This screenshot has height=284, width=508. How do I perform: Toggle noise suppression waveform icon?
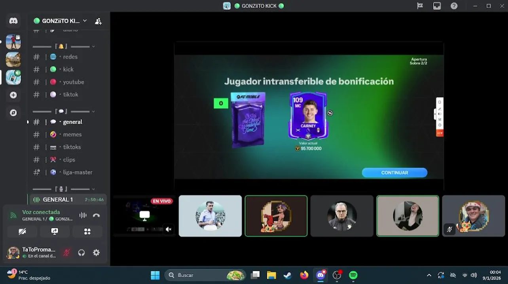(x=83, y=215)
